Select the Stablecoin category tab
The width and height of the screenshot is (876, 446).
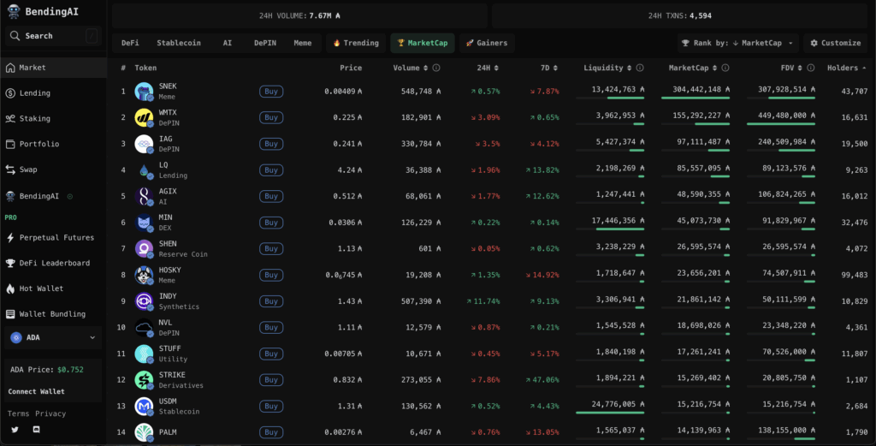(x=179, y=43)
